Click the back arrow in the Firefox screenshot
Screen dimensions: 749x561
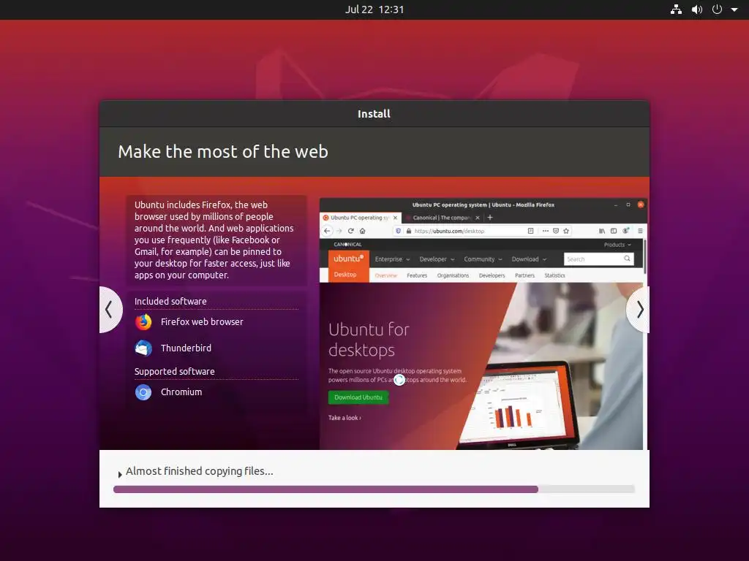(x=327, y=231)
